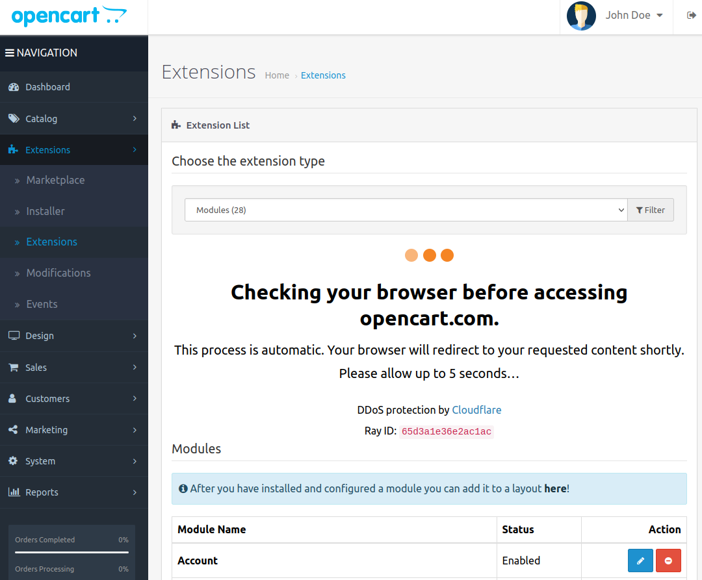Click the Home breadcrumb link

pyautogui.click(x=277, y=75)
